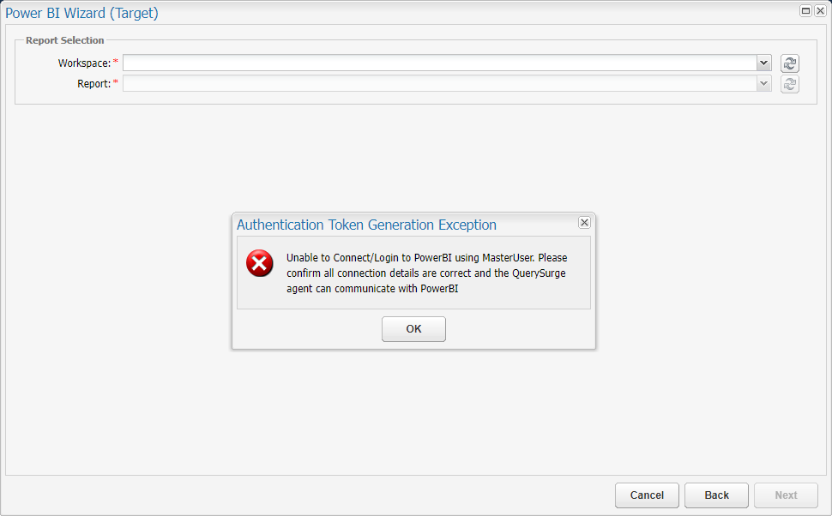Click the Workspace field label

coord(84,63)
